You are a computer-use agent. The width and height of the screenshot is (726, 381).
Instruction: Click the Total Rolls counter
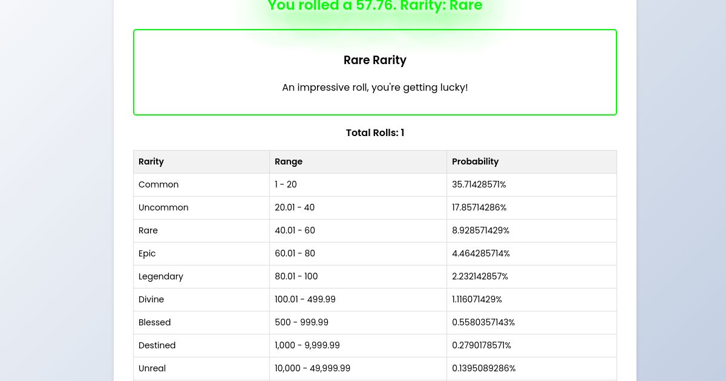click(x=375, y=132)
